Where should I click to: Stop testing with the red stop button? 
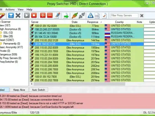pyautogui.click(x=34, y=15)
